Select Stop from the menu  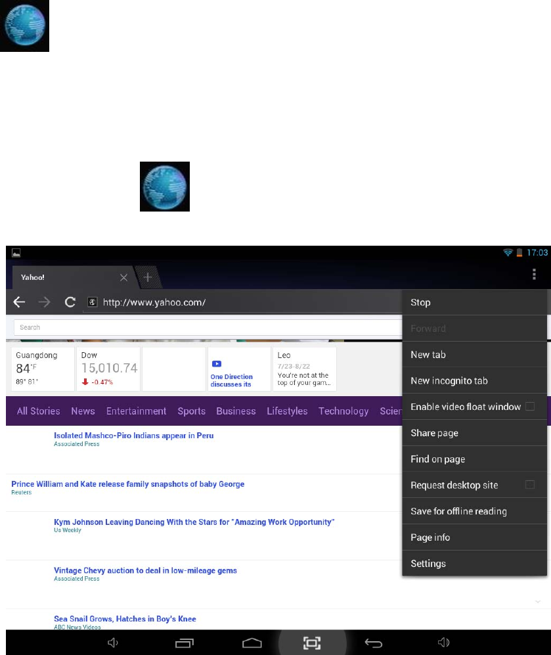[474, 302]
